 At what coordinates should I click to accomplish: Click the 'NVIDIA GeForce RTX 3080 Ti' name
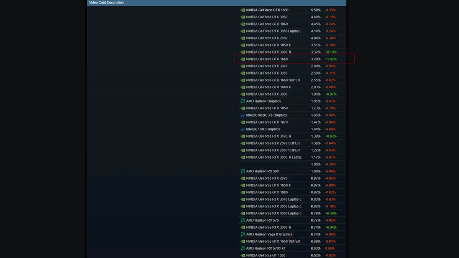[269, 227]
